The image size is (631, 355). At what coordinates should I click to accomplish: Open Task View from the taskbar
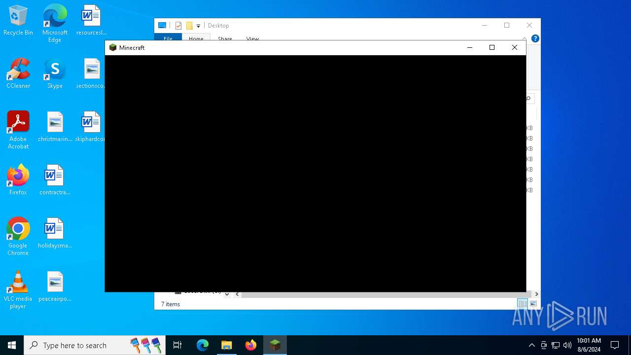pyautogui.click(x=177, y=345)
